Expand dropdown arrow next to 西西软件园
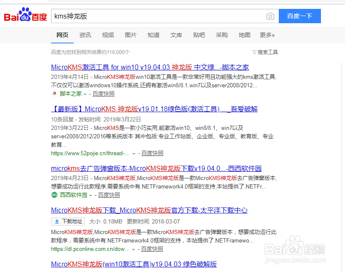 point(90,195)
